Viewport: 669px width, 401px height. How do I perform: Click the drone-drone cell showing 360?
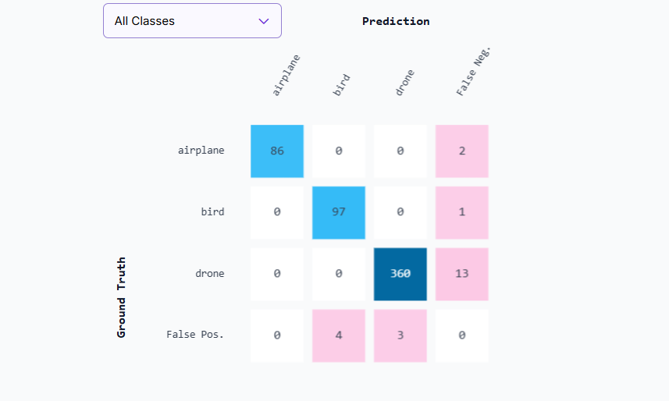(x=400, y=274)
